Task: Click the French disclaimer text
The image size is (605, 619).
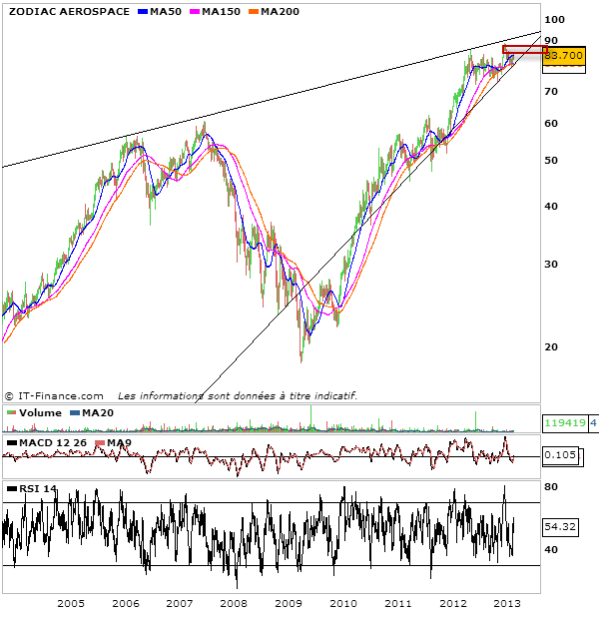Action: click(237, 395)
